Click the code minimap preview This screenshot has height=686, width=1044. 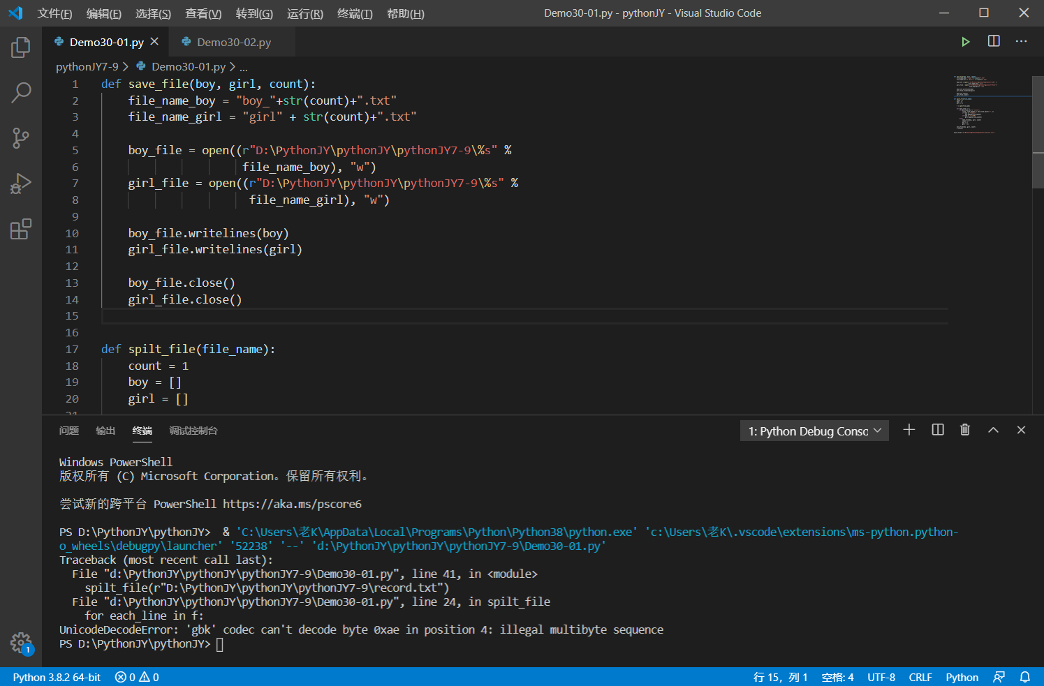[x=992, y=105]
